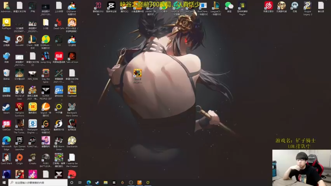
Task: Open the Windows Start menu
Action: tap(4, 183)
